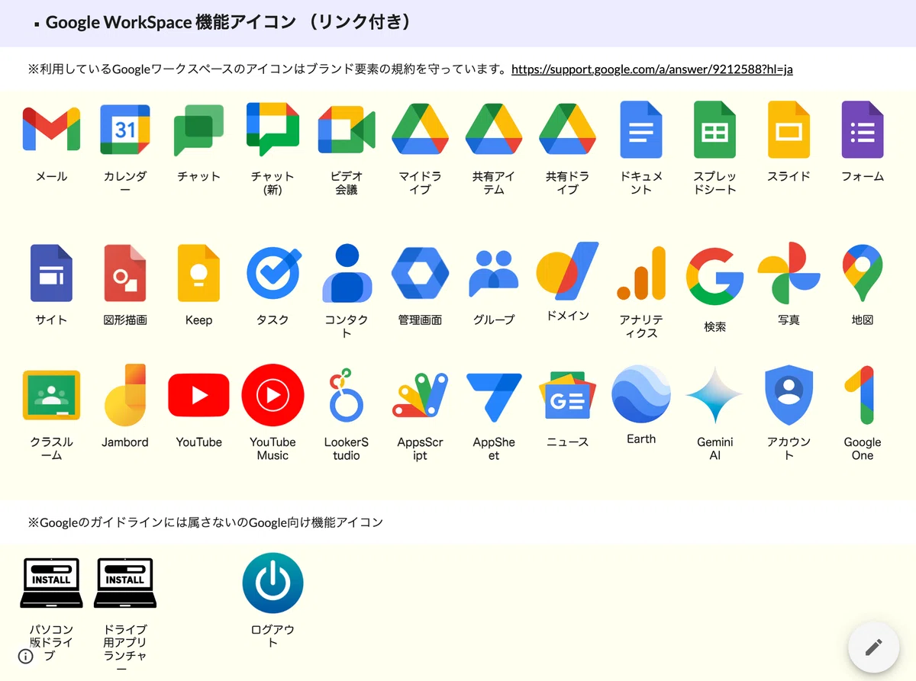The width and height of the screenshot is (916, 681).
Task: Open the スライド Slides icon
Action: 789,130
